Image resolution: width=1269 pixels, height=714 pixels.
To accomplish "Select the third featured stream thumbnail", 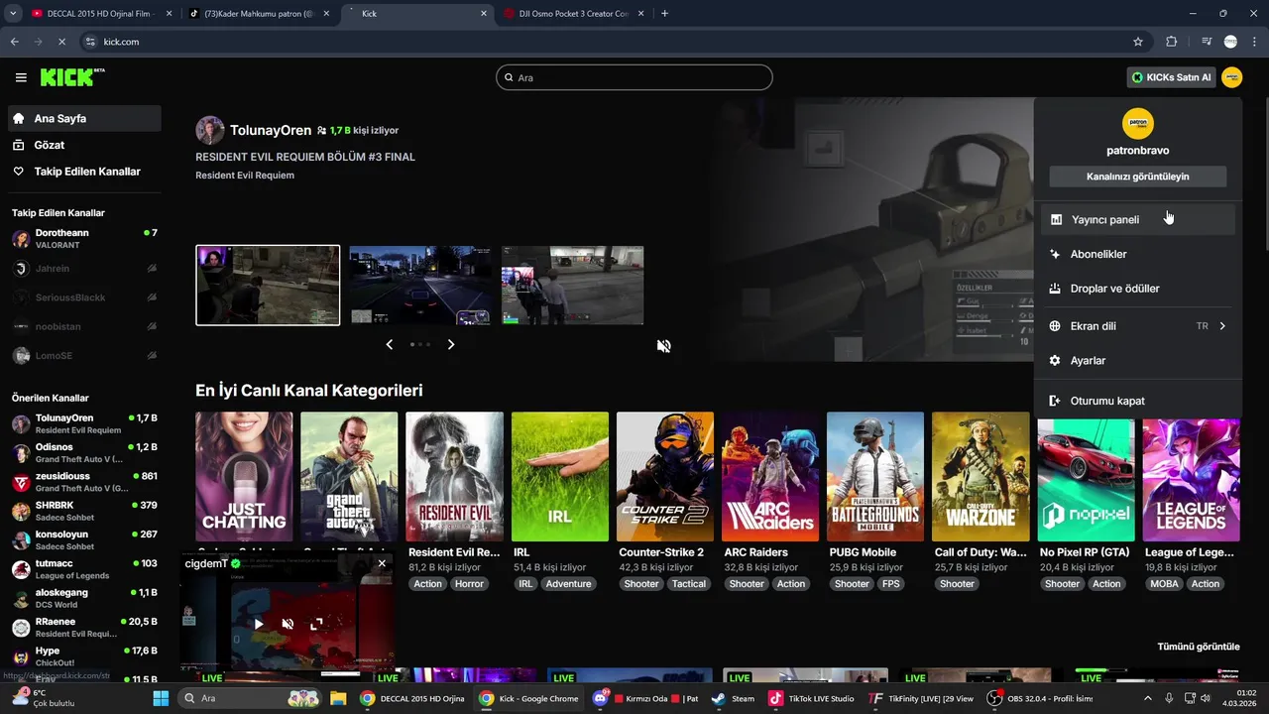I will tap(573, 286).
